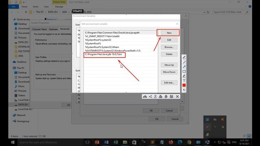This screenshot has height=146, width=260.
Task: Close the Lightshot capture toolbar
Action: point(178,97)
